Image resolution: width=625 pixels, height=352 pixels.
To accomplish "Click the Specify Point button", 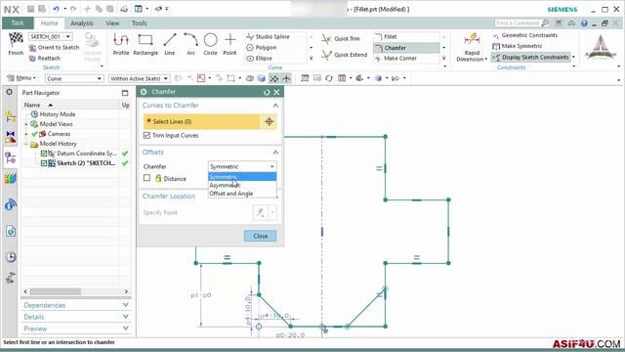I will point(260,212).
